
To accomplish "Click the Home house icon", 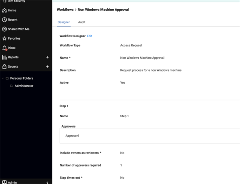I will 4,10.
